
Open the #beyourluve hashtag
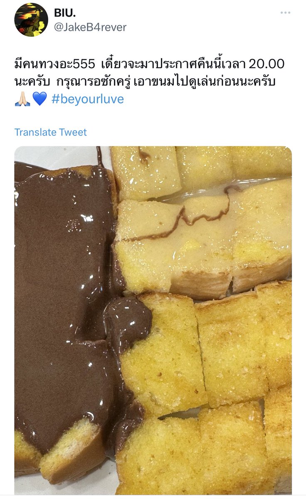(x=88, y=99)
